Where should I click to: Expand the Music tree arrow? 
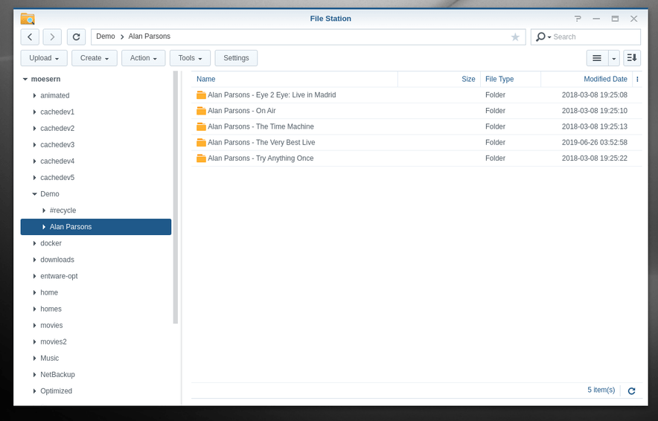[x=34, y=358]
